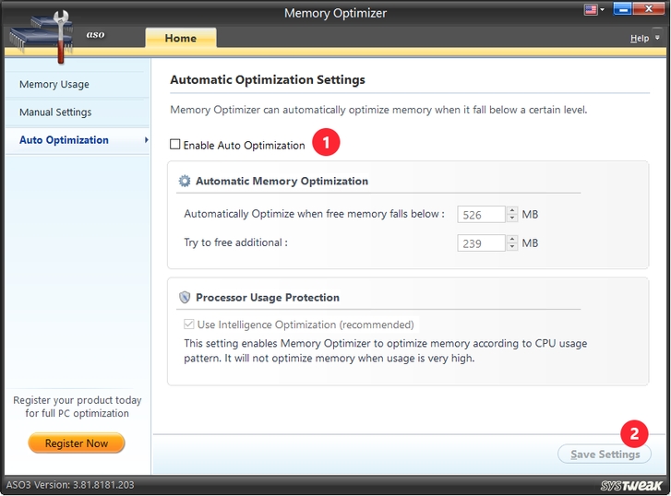This screenshot has width=671, height=496.
Task: Close the Memory Optimizer window
Action: coord(649,9)
